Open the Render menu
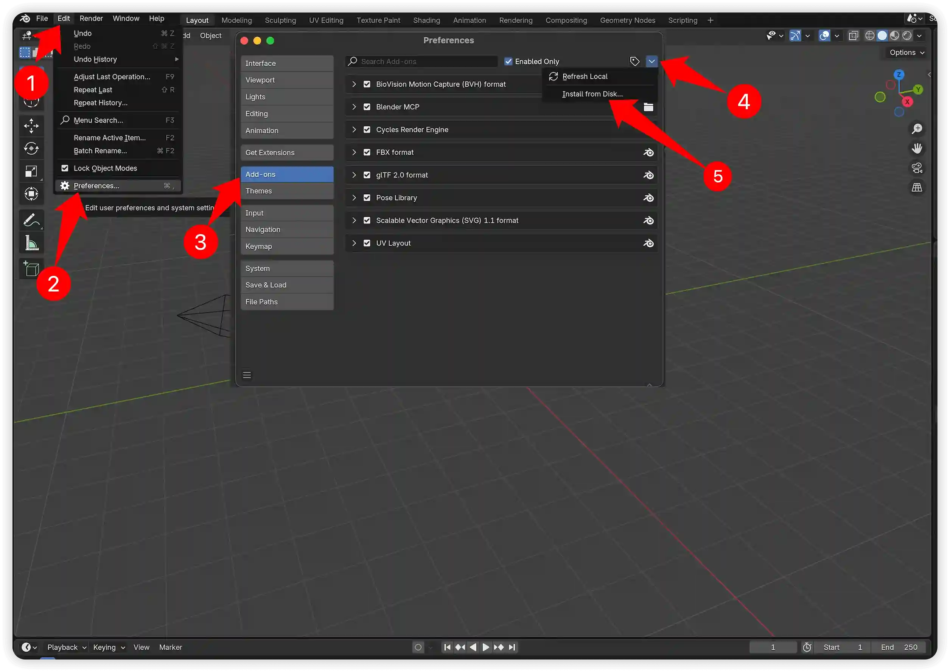The width and height of the screenshot is (950, 672). point(91,18)
